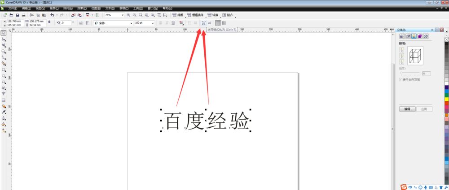Select the Eyedropper tool in toolbox

pyautogui.click(x=4, y=112)
